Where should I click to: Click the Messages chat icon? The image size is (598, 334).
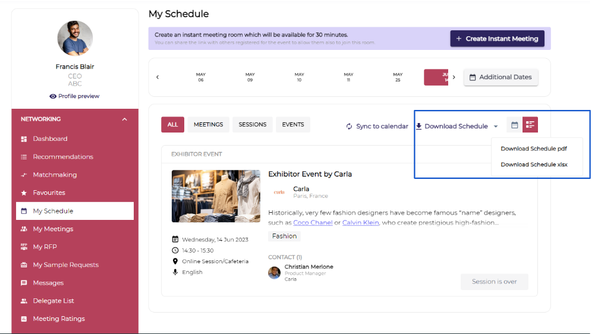[24, 283]
